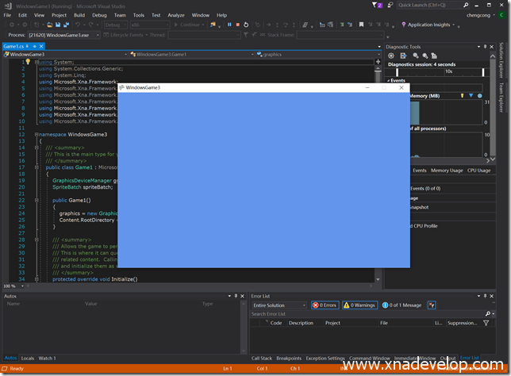Screen dimensions: 511x376
Task: Toggle the 0 of 1 Message filter
Action: click(401, 305)
